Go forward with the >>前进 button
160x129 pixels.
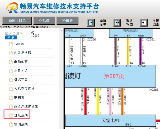(x=67, y=21)
